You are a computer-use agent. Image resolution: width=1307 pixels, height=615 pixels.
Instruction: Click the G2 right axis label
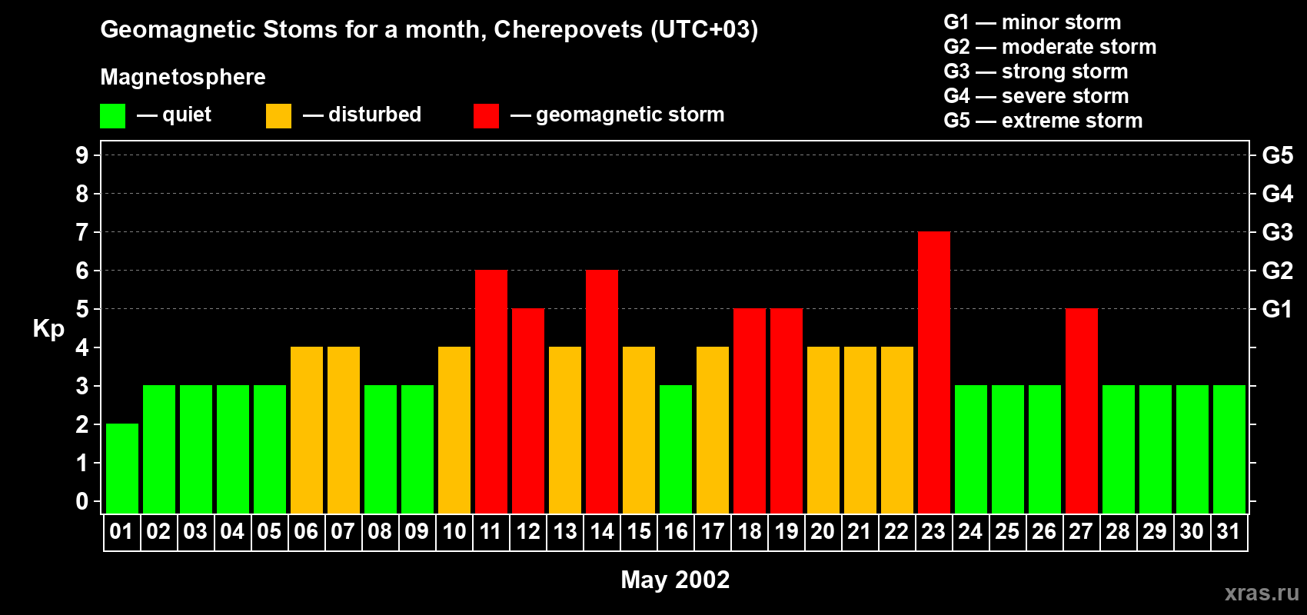pyautogui.click(x=1278, y=271)
